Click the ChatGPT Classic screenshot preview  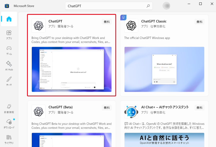(164, 69)
